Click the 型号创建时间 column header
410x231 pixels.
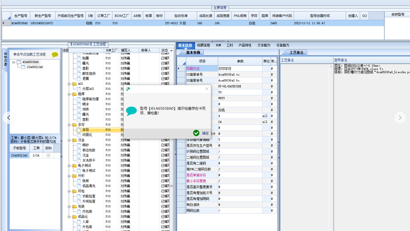[x=320, y=16]
